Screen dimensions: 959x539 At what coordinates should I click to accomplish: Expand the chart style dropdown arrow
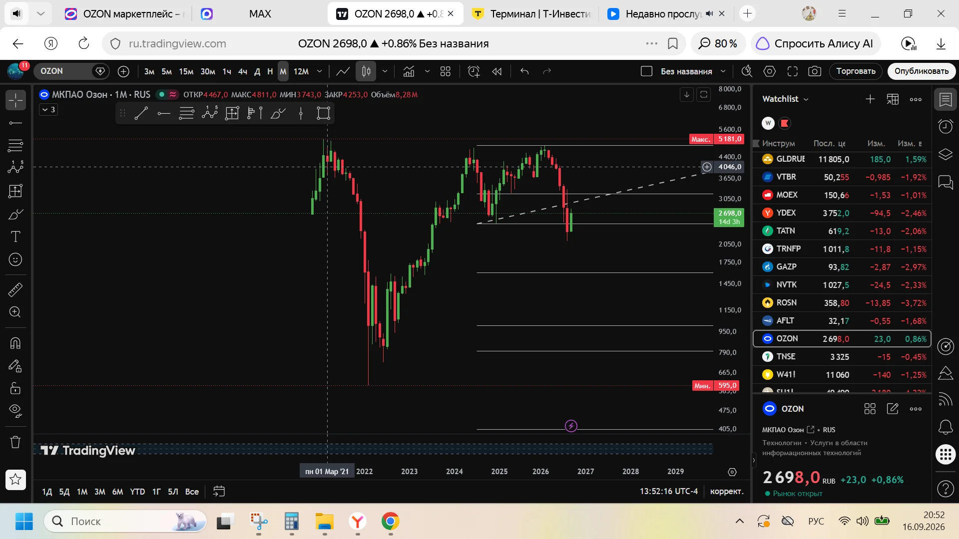385,71
